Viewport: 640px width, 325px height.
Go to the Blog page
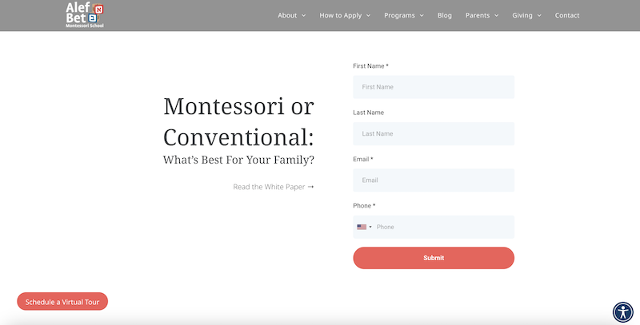click(445, 15)
